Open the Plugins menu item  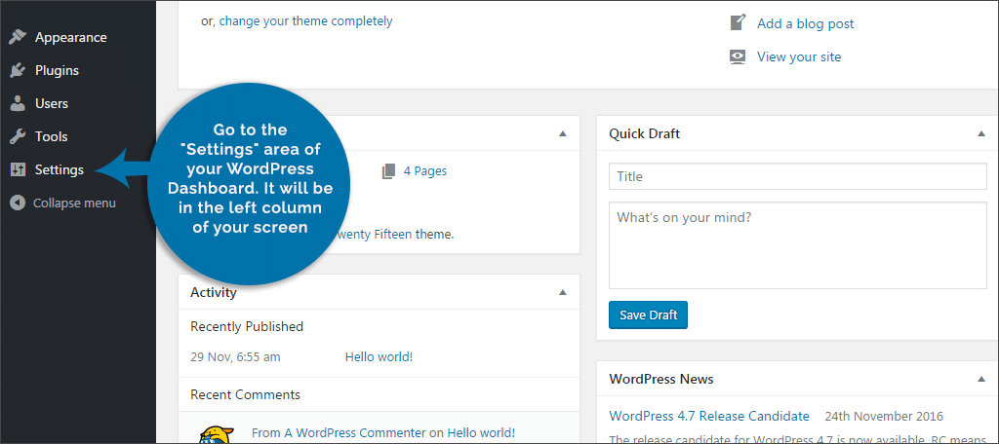(x=57, y=71)
